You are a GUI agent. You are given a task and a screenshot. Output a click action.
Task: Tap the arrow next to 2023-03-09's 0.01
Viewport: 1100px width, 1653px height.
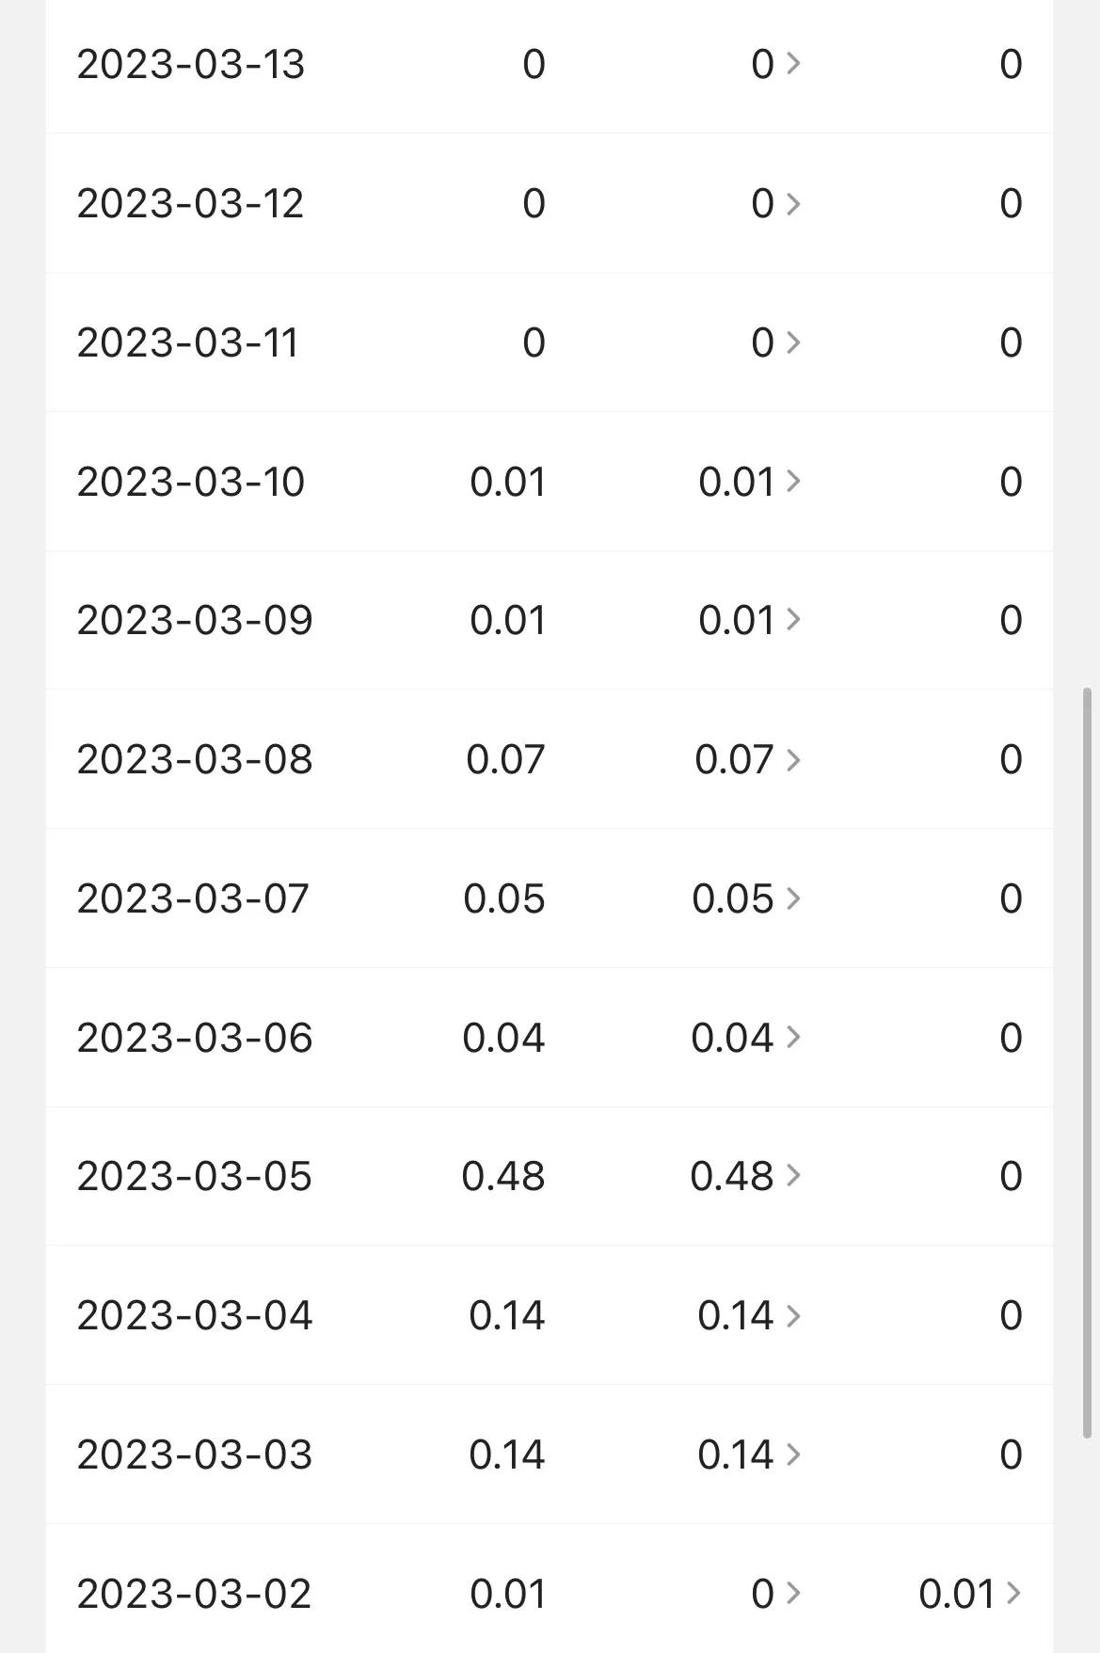coord(793,620)
